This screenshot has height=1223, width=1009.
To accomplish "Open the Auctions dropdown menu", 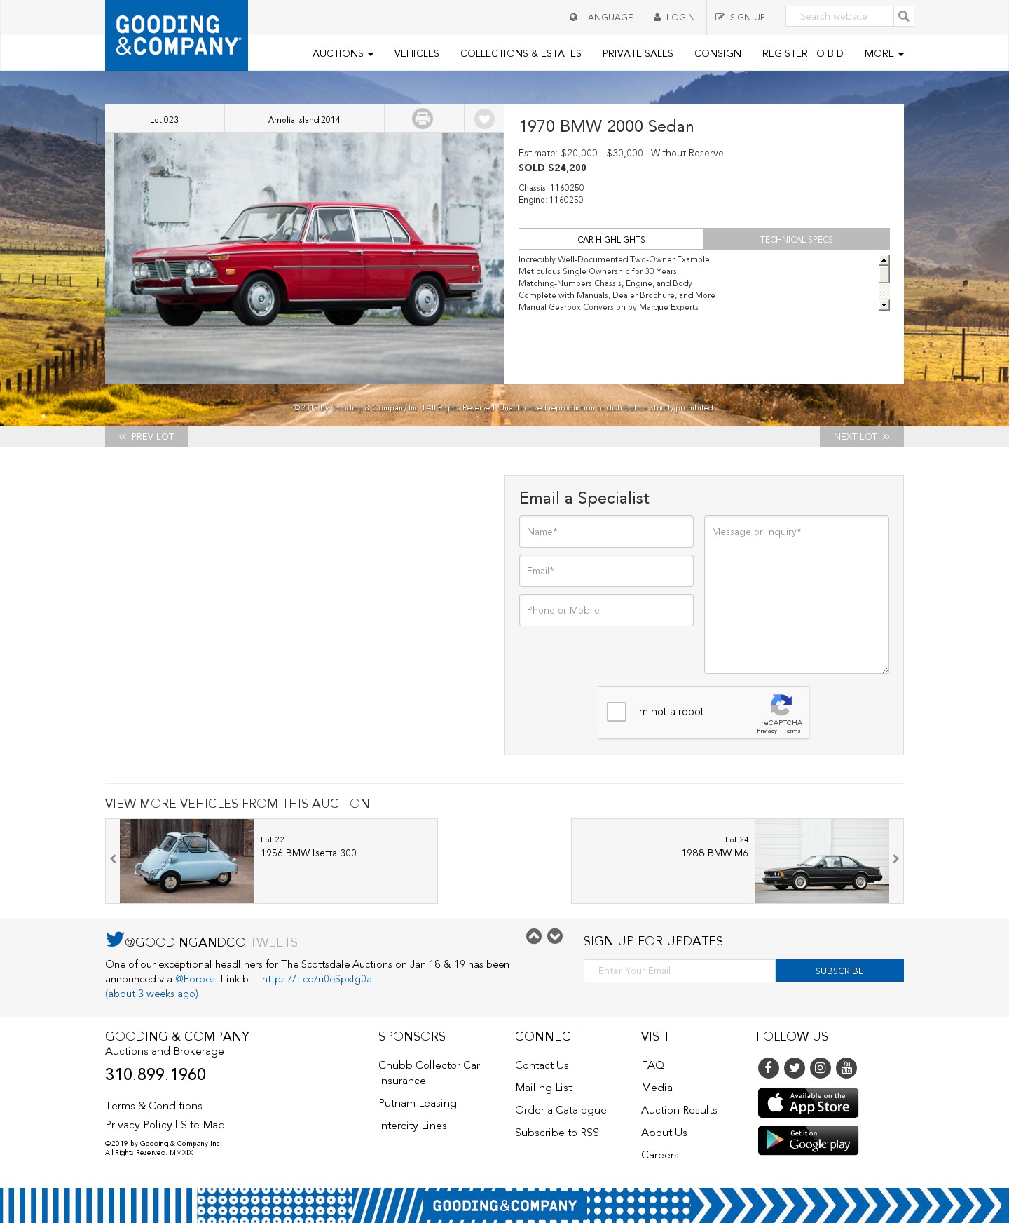I will 343,53.
